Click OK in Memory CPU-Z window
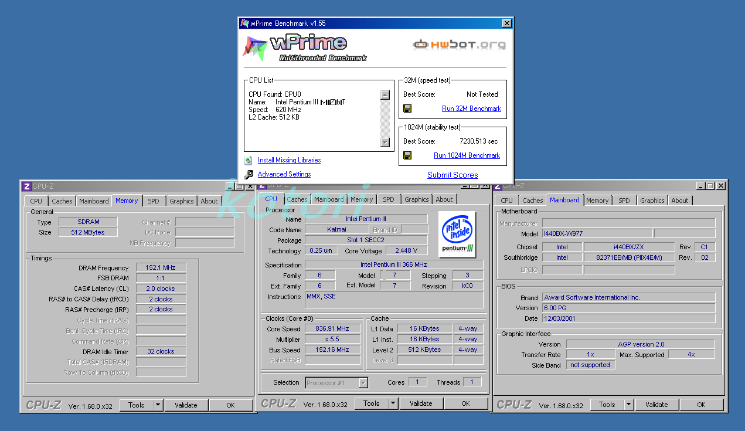The height and width of the screenshot is (431, 745). 230,405
